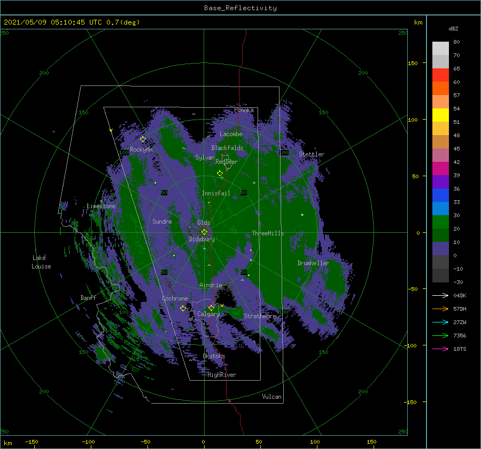Pick the blue 33-36 dBZ color band
Screen dimensions: 481x449
point(440,195)
